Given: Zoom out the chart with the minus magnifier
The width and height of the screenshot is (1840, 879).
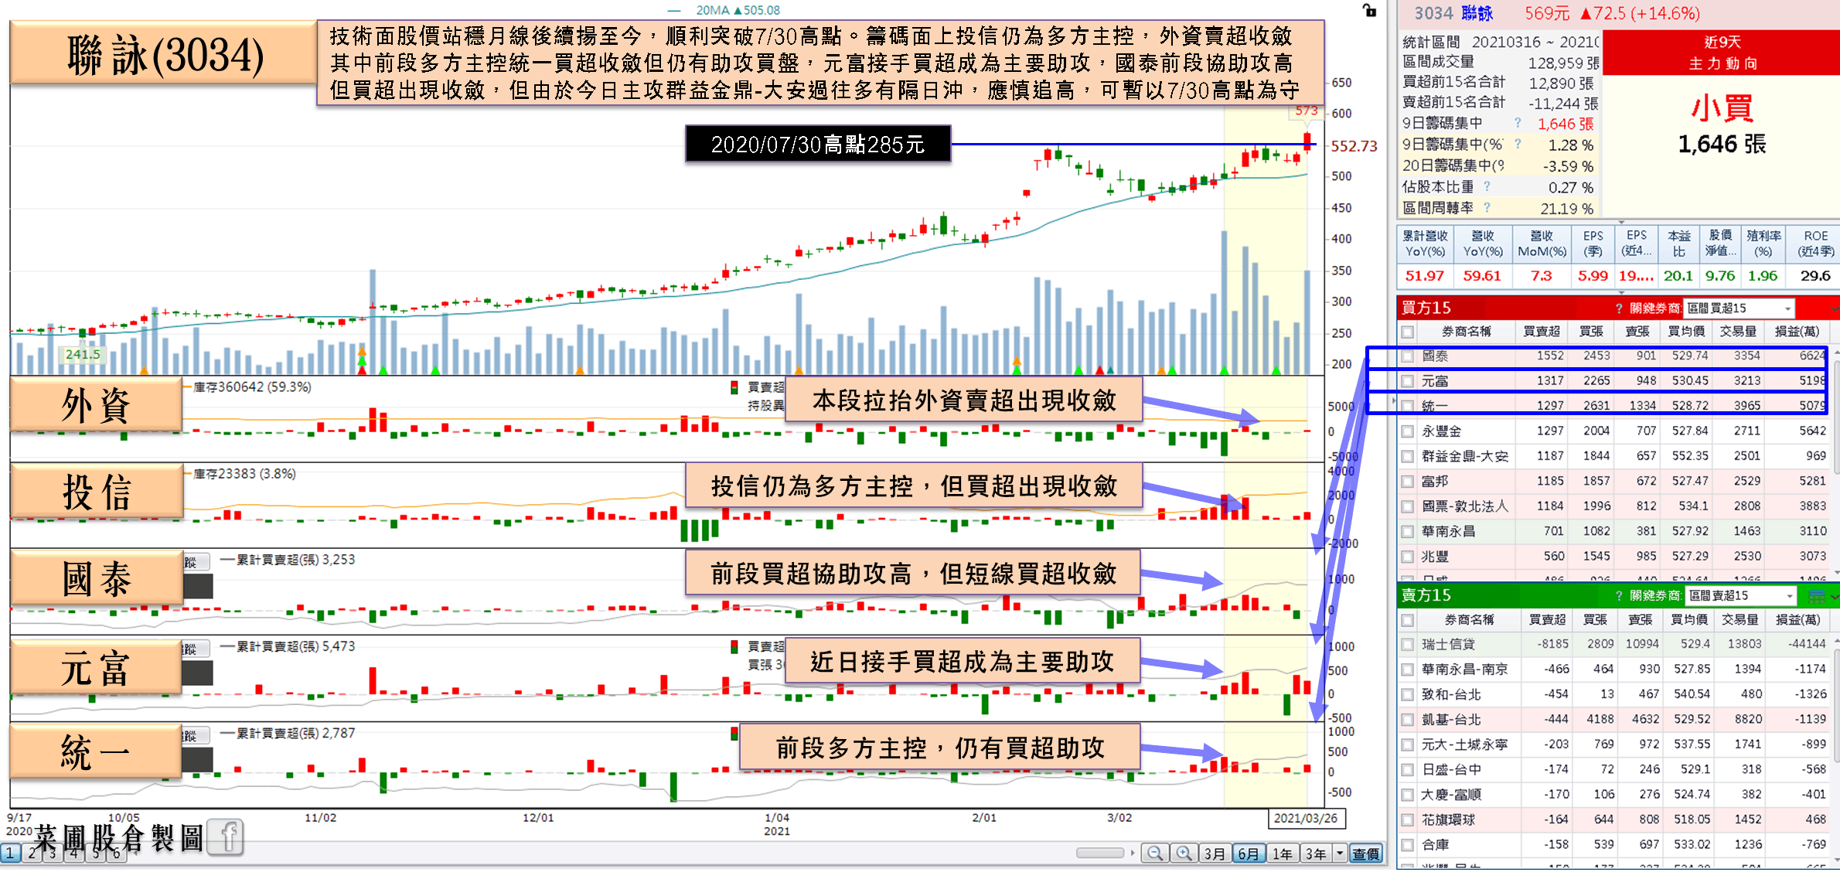Looking at the screenshot, I should pyautogui.click(x=1155, y=853).
